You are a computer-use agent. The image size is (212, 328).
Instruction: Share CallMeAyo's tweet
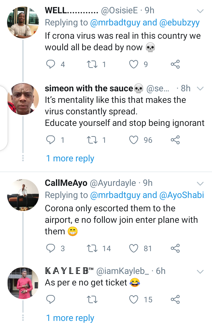point(175,249)
